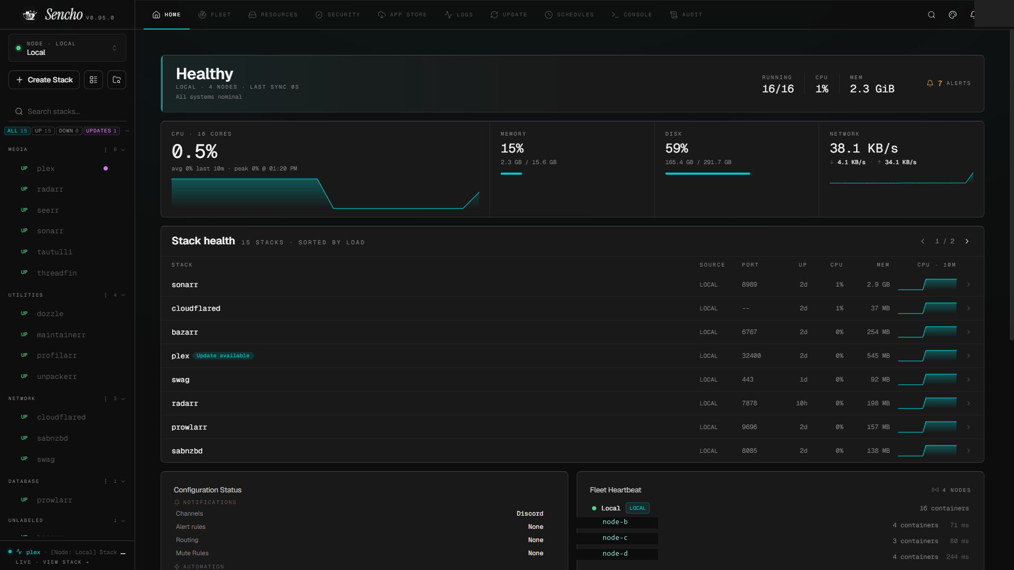Focus the Search stacks input field
This screenshot has height=570, width=1014.
67,111
